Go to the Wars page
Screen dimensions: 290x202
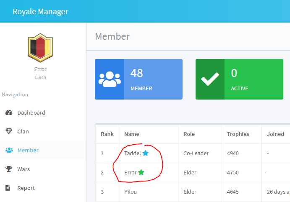[x=24, y=169]
